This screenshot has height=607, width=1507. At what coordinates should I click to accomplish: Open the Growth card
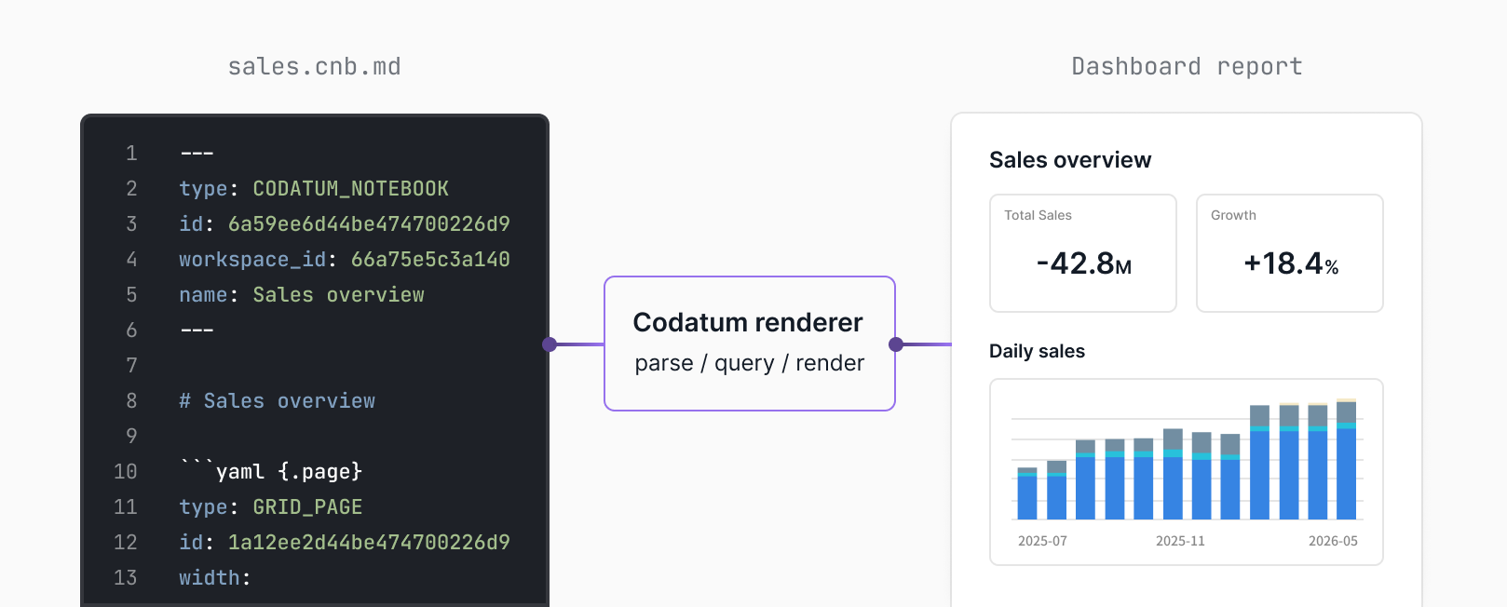(1290, 253)
